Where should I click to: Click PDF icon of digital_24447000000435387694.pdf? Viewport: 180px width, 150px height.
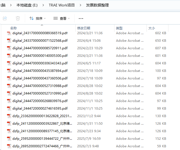coord(9,71)
